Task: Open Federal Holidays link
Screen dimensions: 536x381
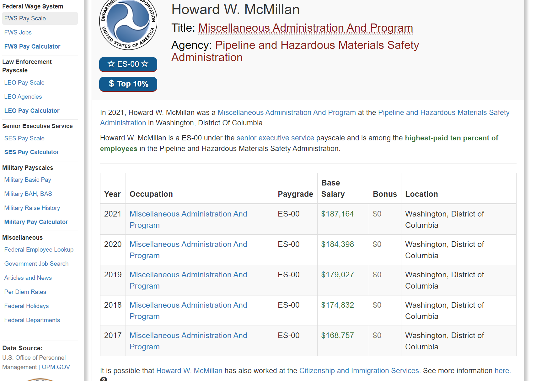Action: [27, 306]
